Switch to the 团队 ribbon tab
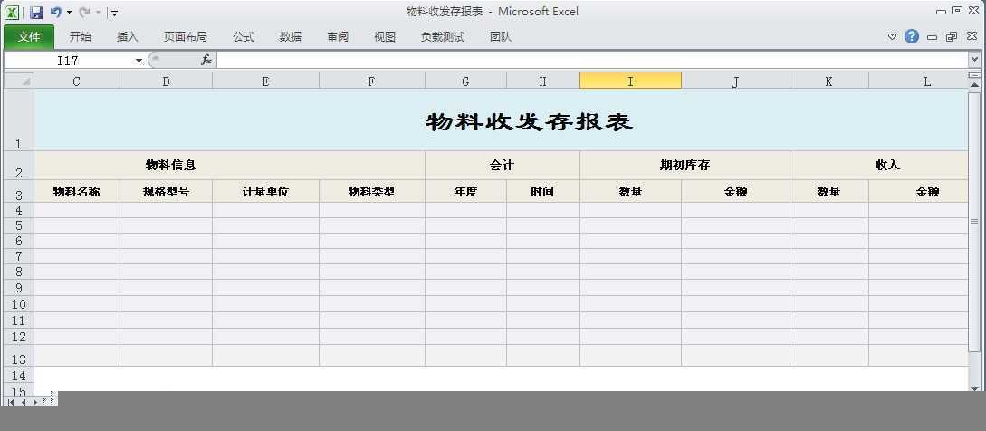This screenshot has width=986, height=431. click(x=501, y=37)
